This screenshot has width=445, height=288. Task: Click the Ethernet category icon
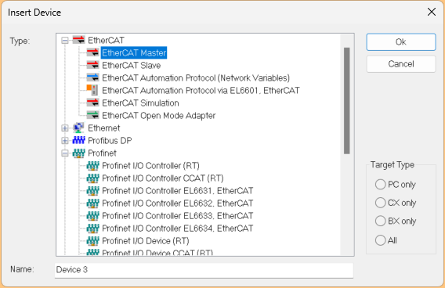pyautogui.click(x=78, y=128)
